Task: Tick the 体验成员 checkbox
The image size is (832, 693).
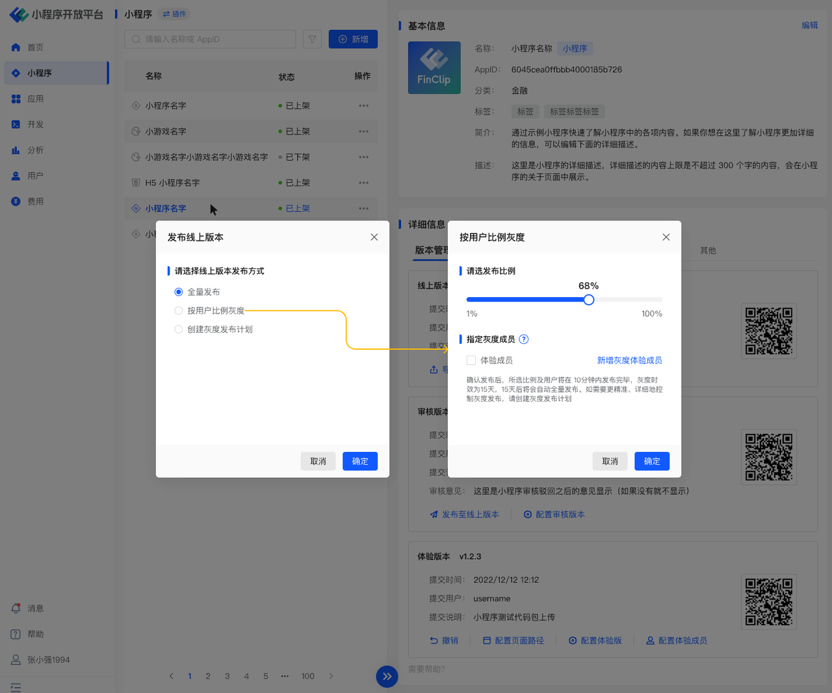Action: pyautogui.click(x=471, y=360)
